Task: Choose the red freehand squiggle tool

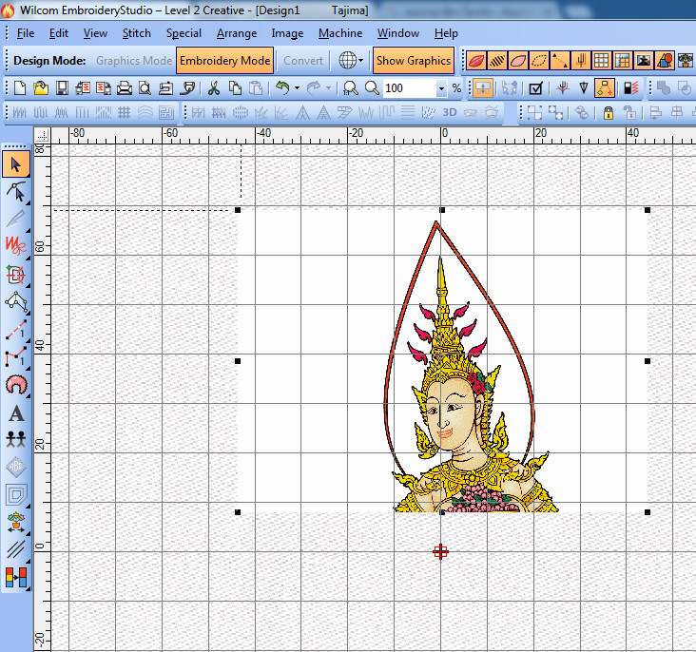Action: [x=16, y=245]
